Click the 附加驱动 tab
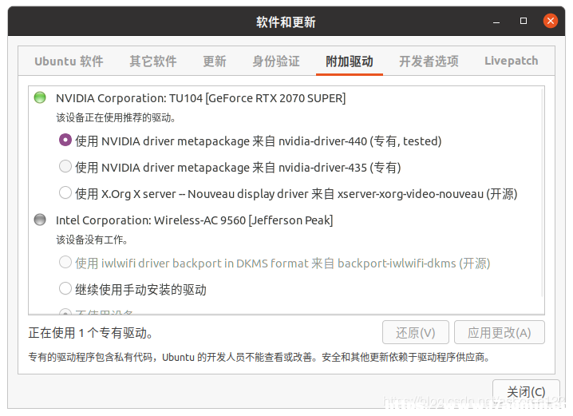Viewport: 573px width, 416px height. coord(350,61)
